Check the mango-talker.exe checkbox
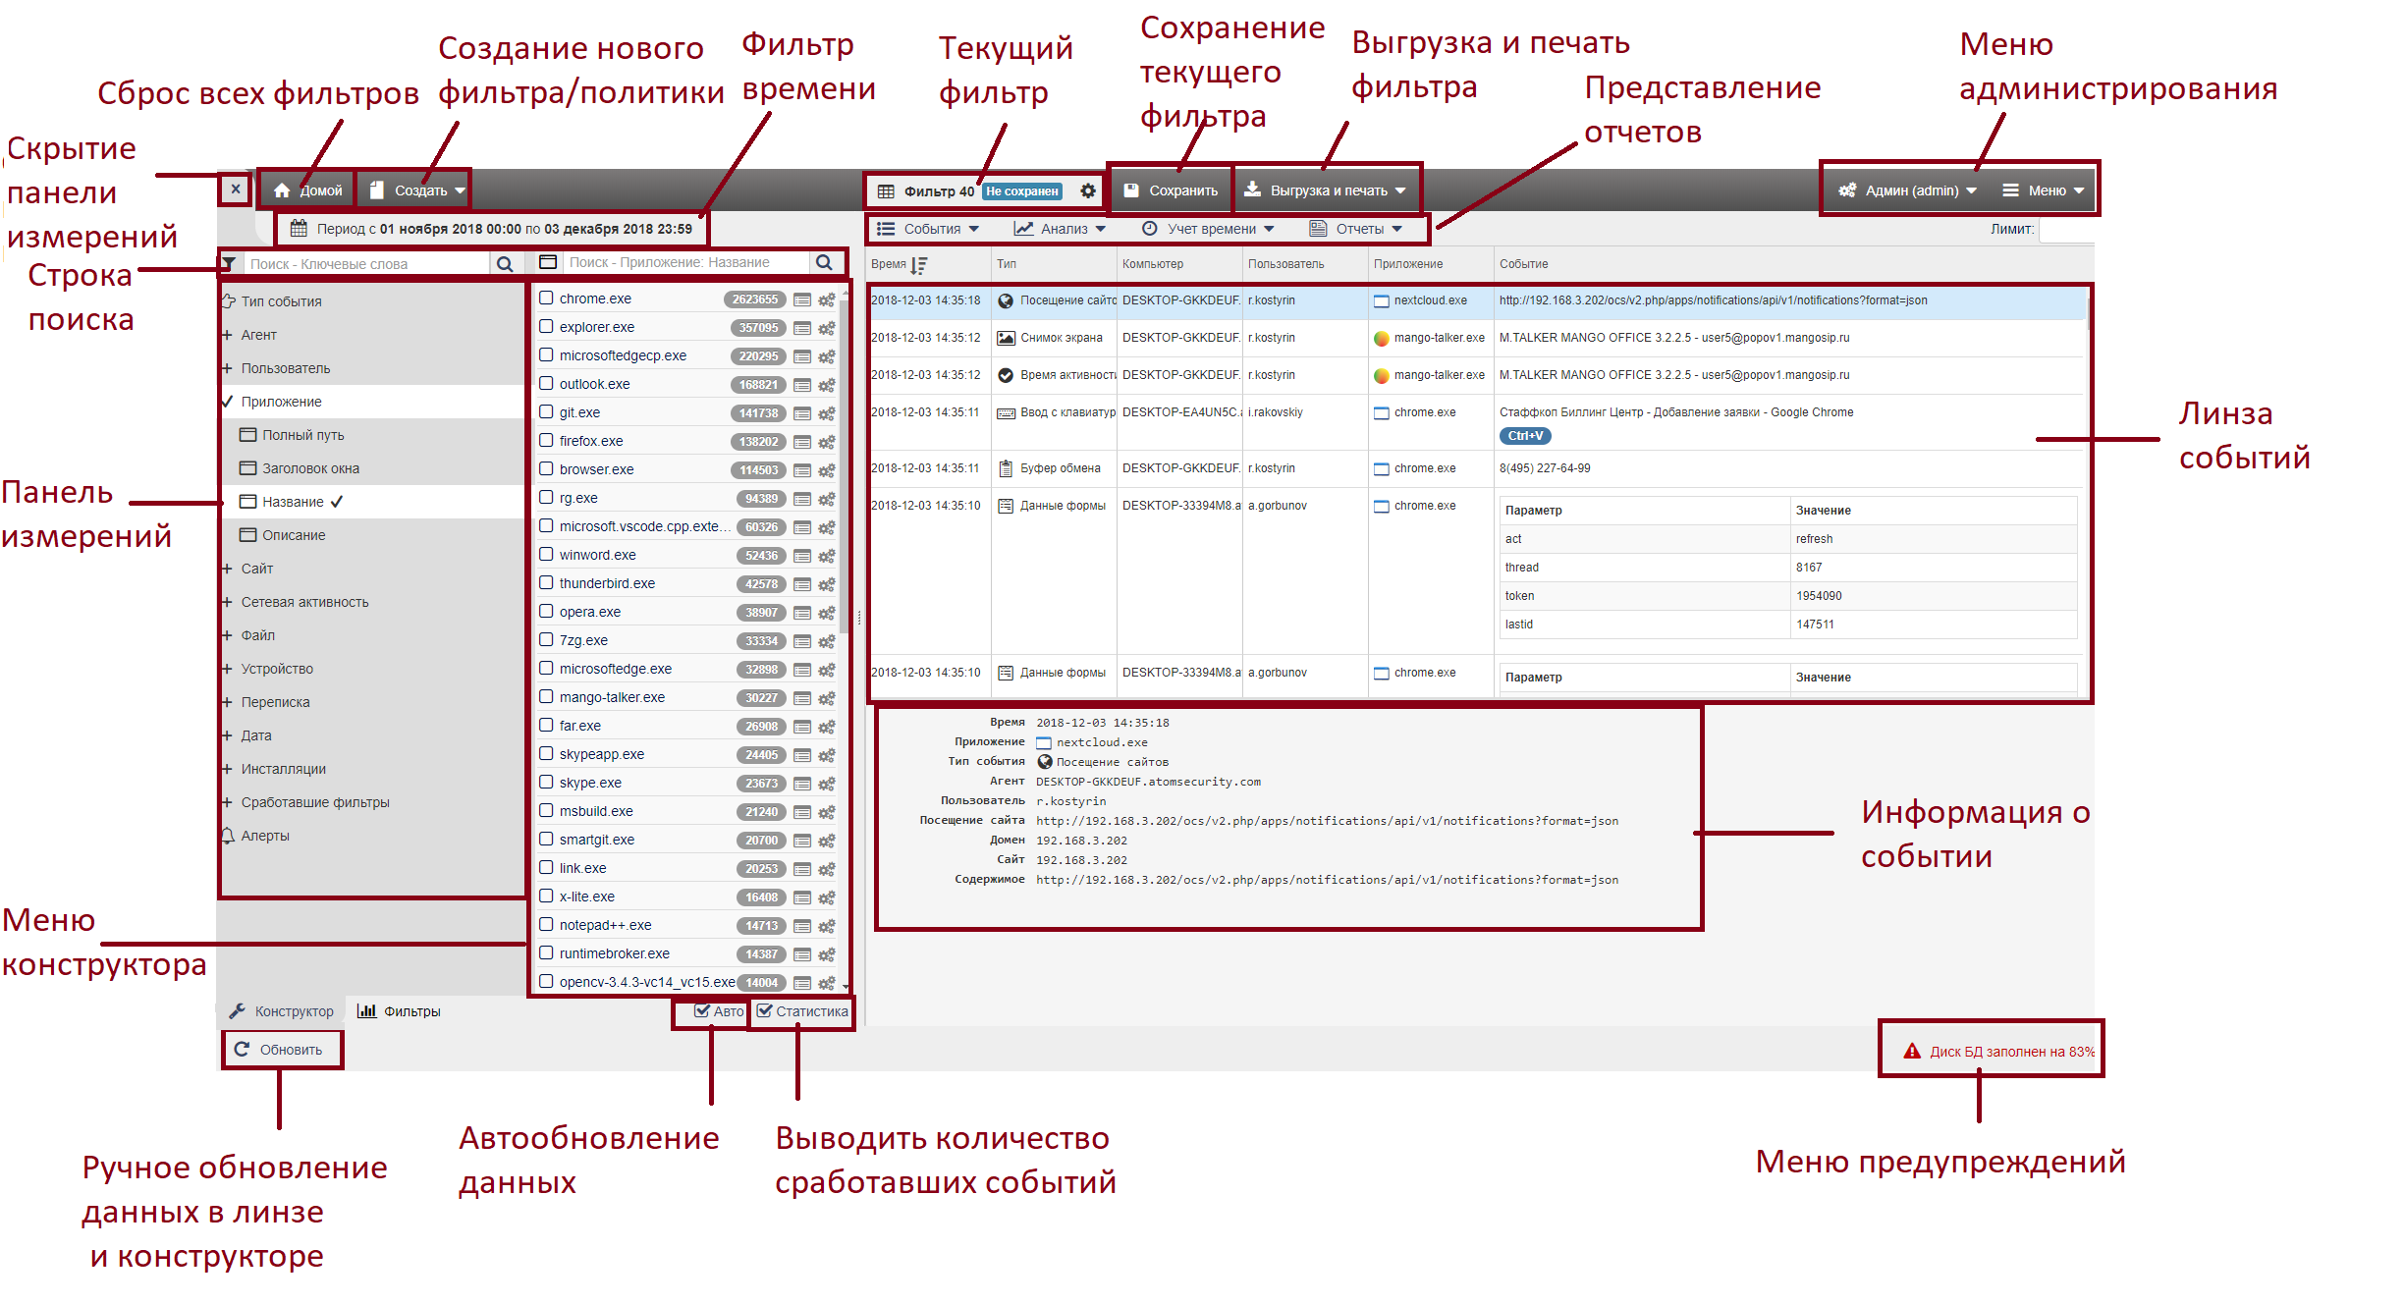The height and width of the screenshot is (1304, 2404). (546, 697)
